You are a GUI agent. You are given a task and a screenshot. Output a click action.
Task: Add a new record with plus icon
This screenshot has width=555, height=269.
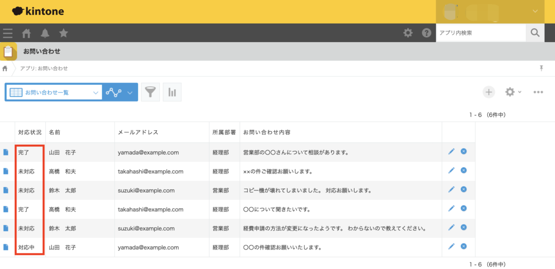click(489, 92)
